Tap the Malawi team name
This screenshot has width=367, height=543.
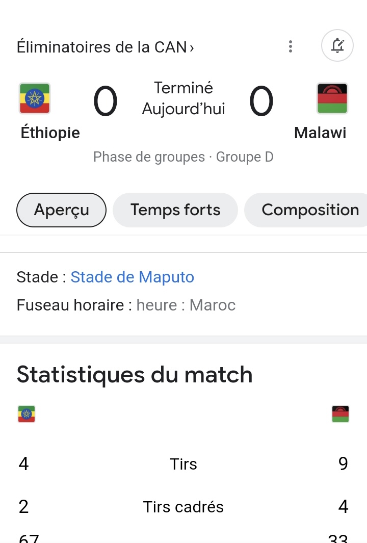[x=320, y=133]
